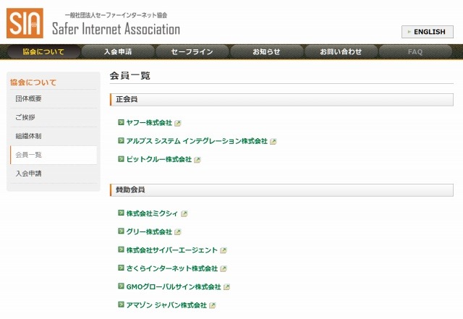Click the 賛助会員 section header
Screen dimensions: 463x319
coord(281,190)
